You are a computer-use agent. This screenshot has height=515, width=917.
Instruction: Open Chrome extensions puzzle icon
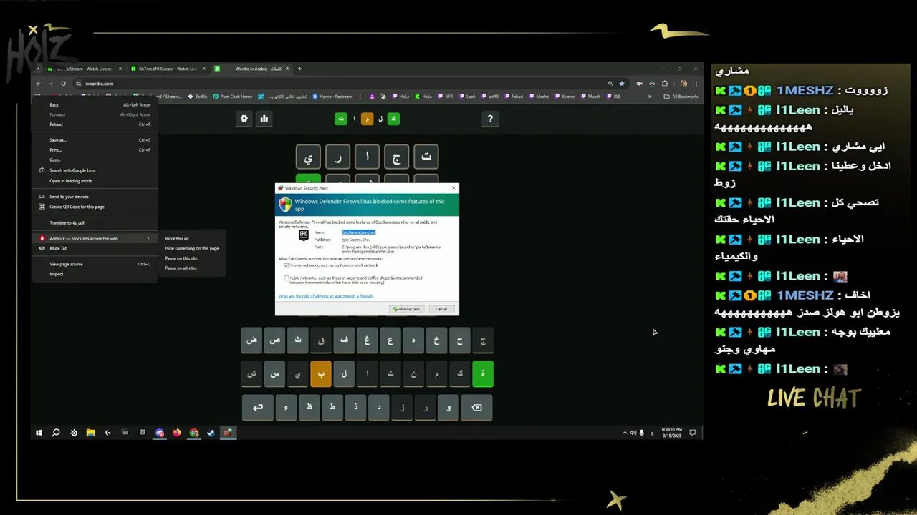coord(664,84)
